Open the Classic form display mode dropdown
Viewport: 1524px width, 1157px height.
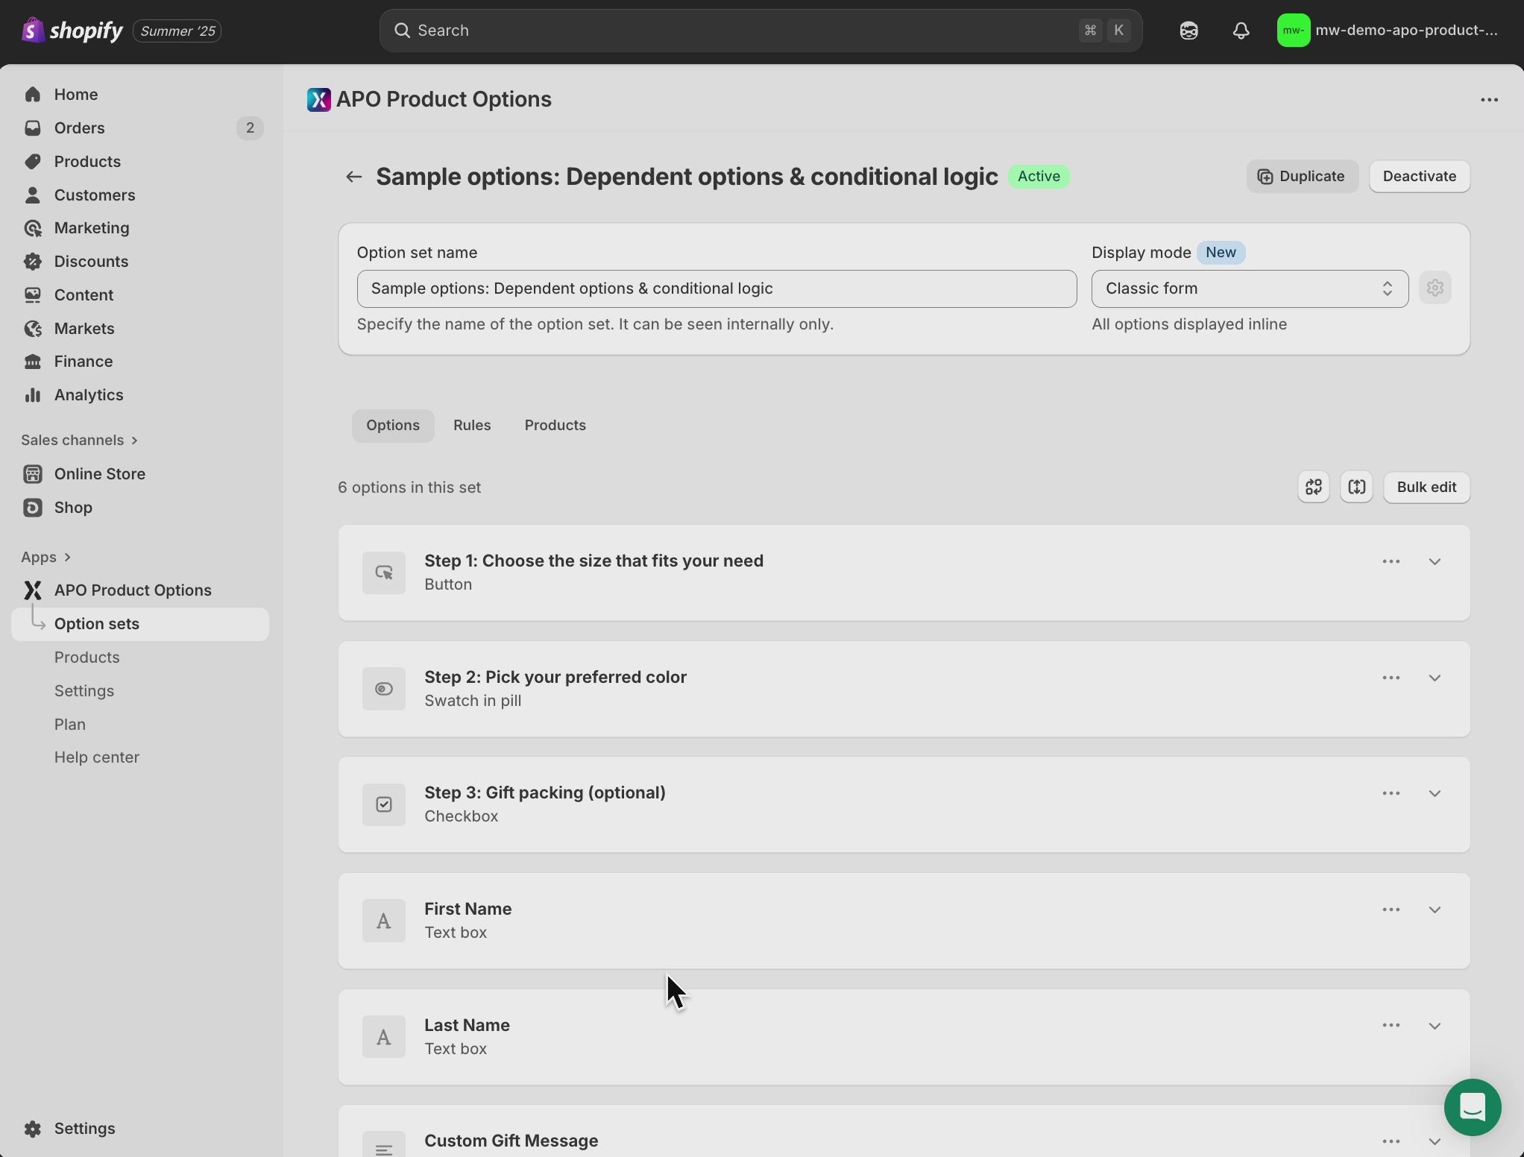click(1249, 289)
